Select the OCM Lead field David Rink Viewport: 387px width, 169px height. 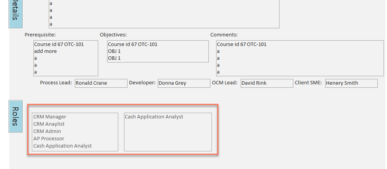(x=266, y=83)
